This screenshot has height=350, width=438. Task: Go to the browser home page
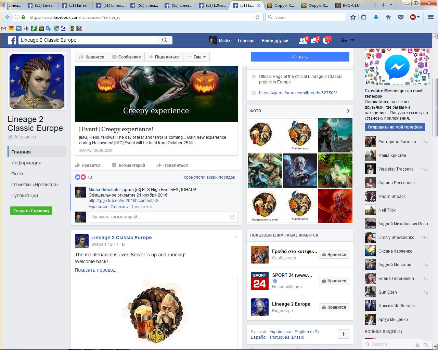pyautogui.click(x=388, y=17)
